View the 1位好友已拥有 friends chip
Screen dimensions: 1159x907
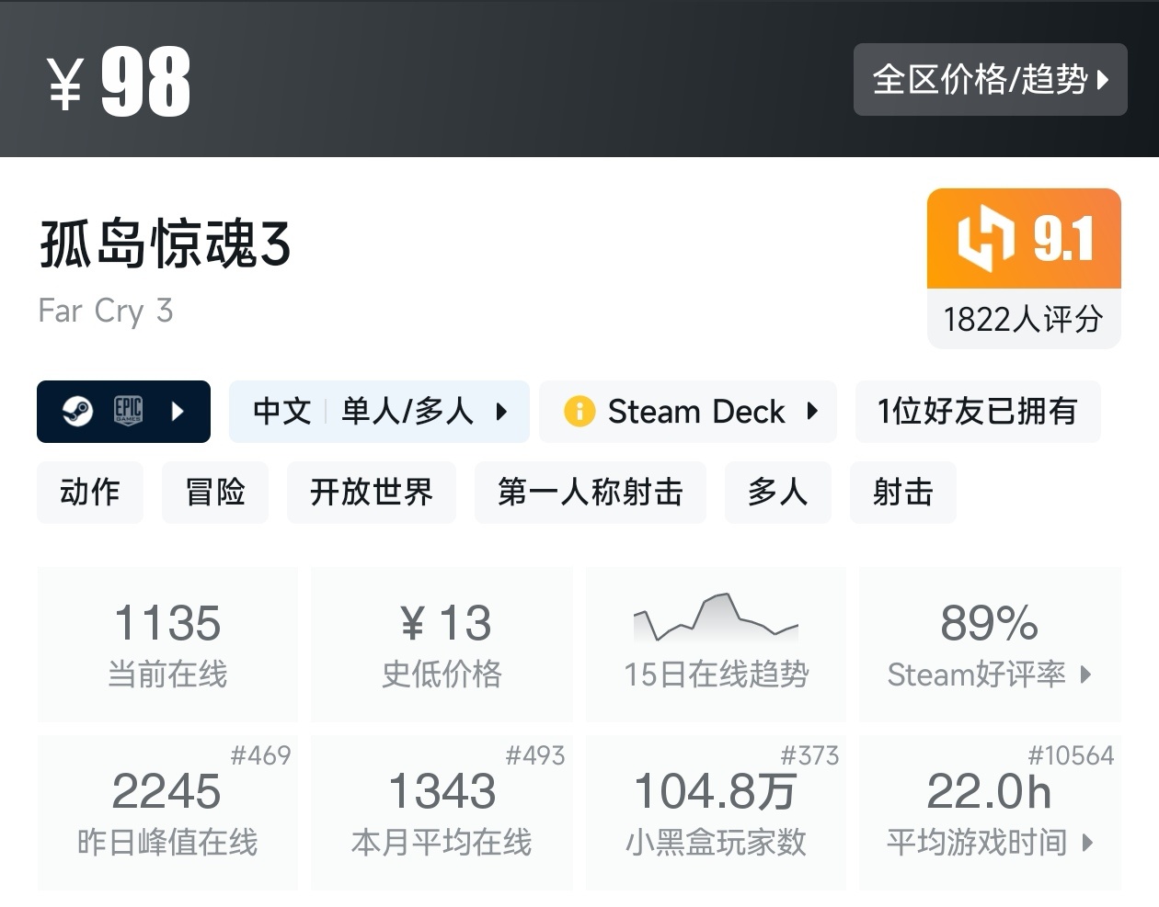point(978,411)
